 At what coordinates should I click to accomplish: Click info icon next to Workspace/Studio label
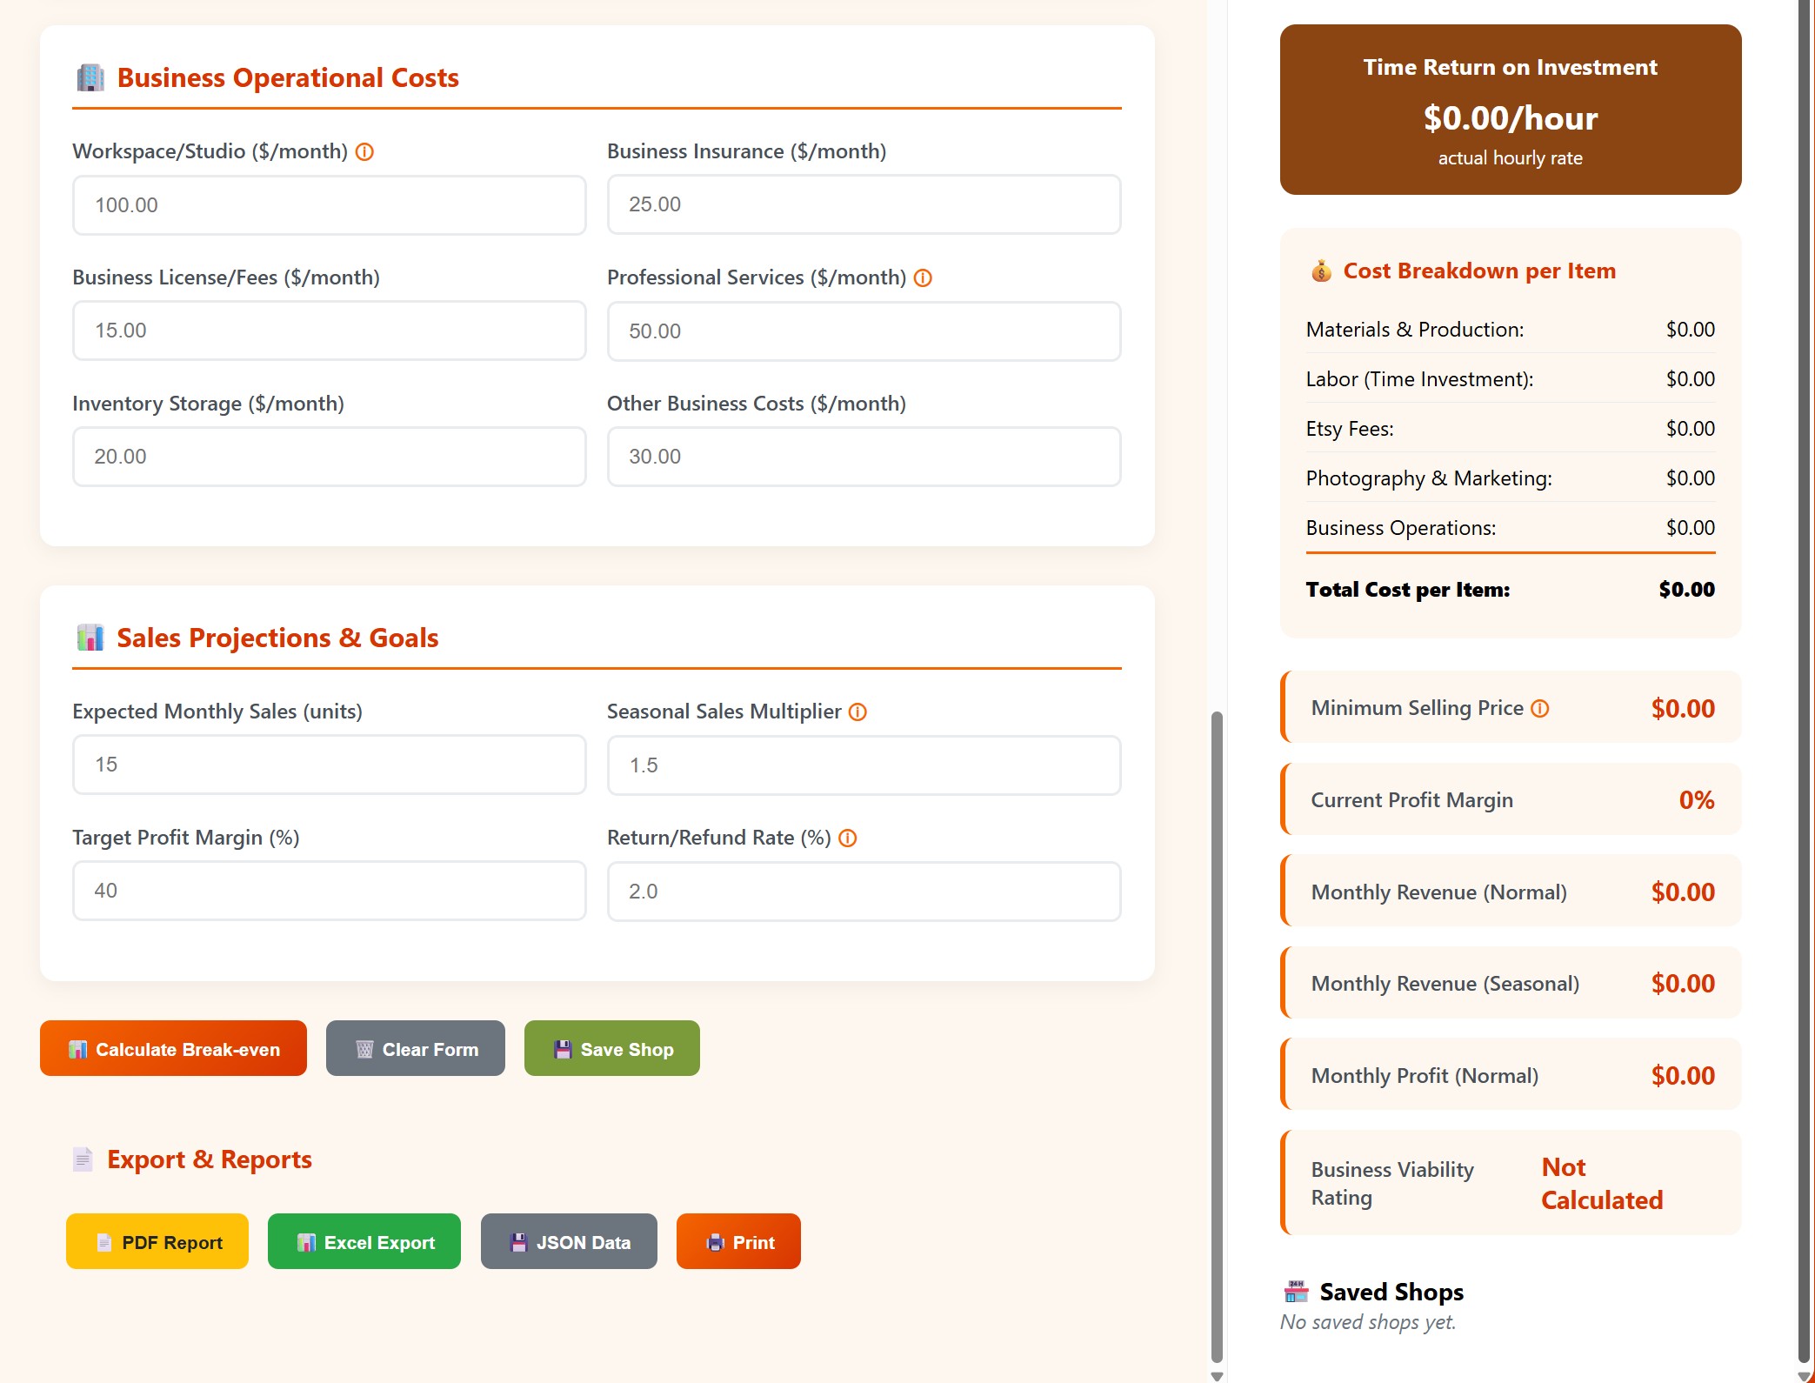tap(365, 152)
